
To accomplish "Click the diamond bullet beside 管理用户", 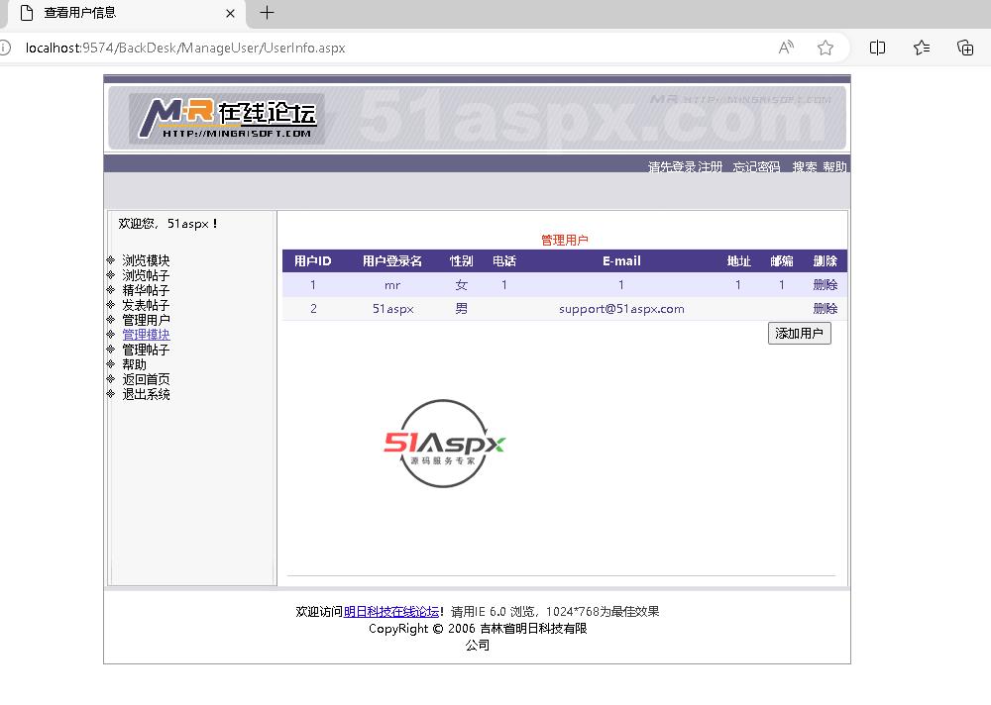I will click(x=111, y=319).
